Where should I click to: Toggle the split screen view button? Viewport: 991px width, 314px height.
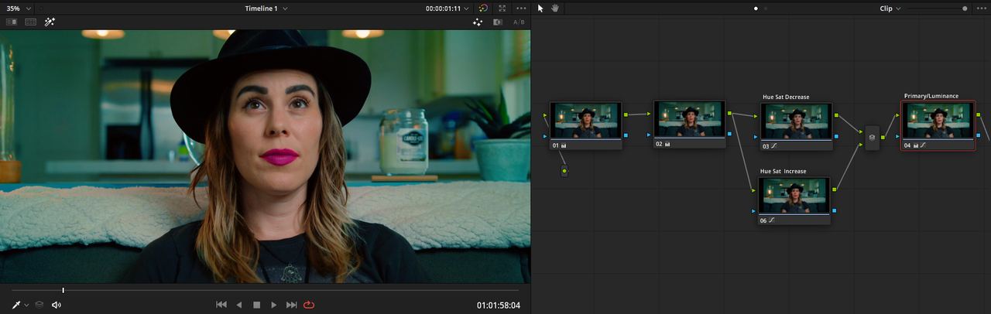(x=31, y=22)
